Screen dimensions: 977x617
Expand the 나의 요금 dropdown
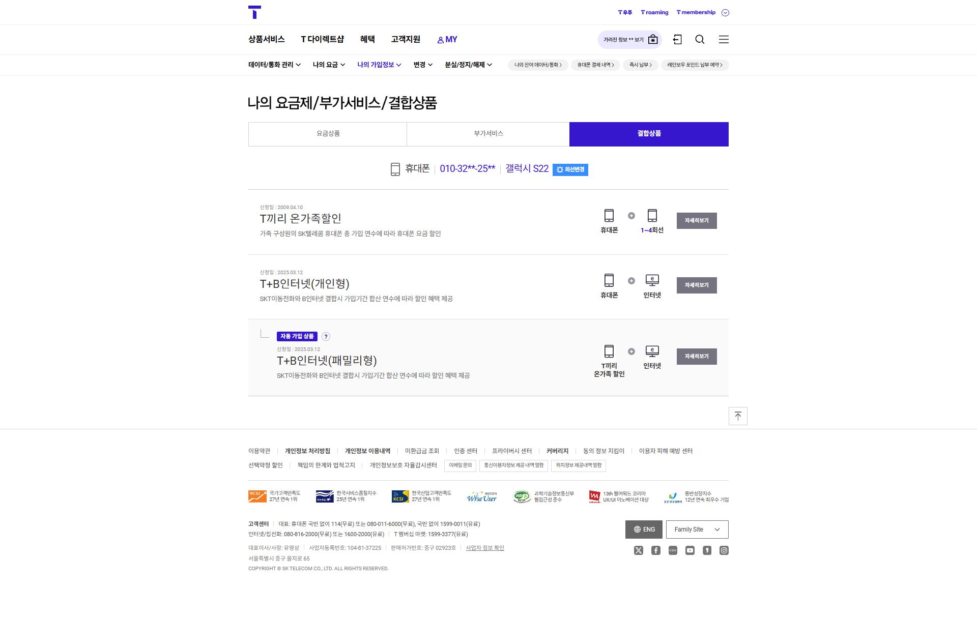pyautogui.click(x=329, y=65)
